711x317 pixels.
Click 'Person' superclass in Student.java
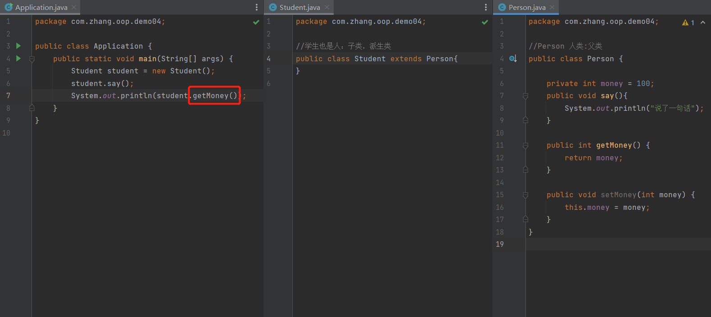coord(440,59)
